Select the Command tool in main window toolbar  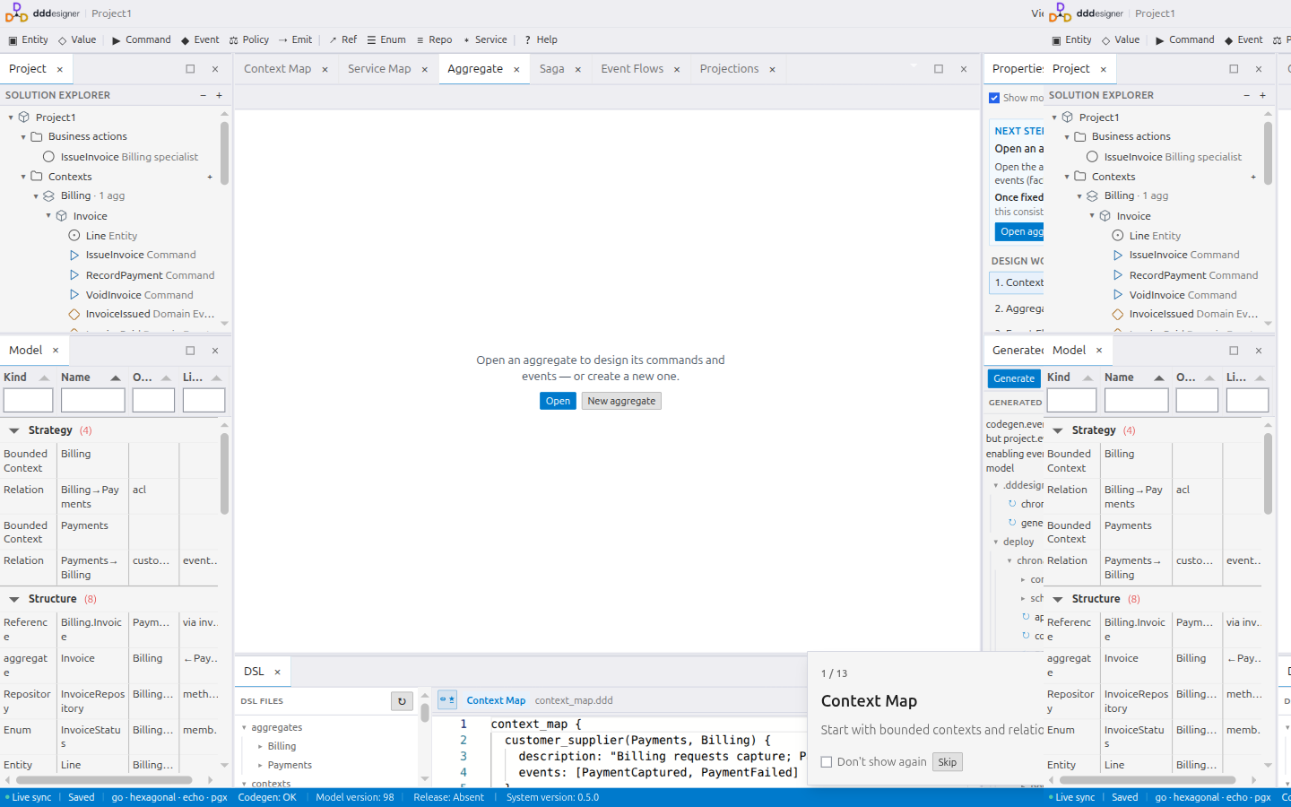[x=142, y=39]
